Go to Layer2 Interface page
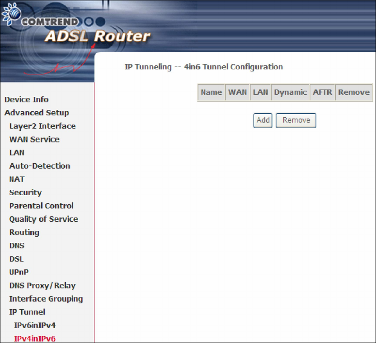 42,126
